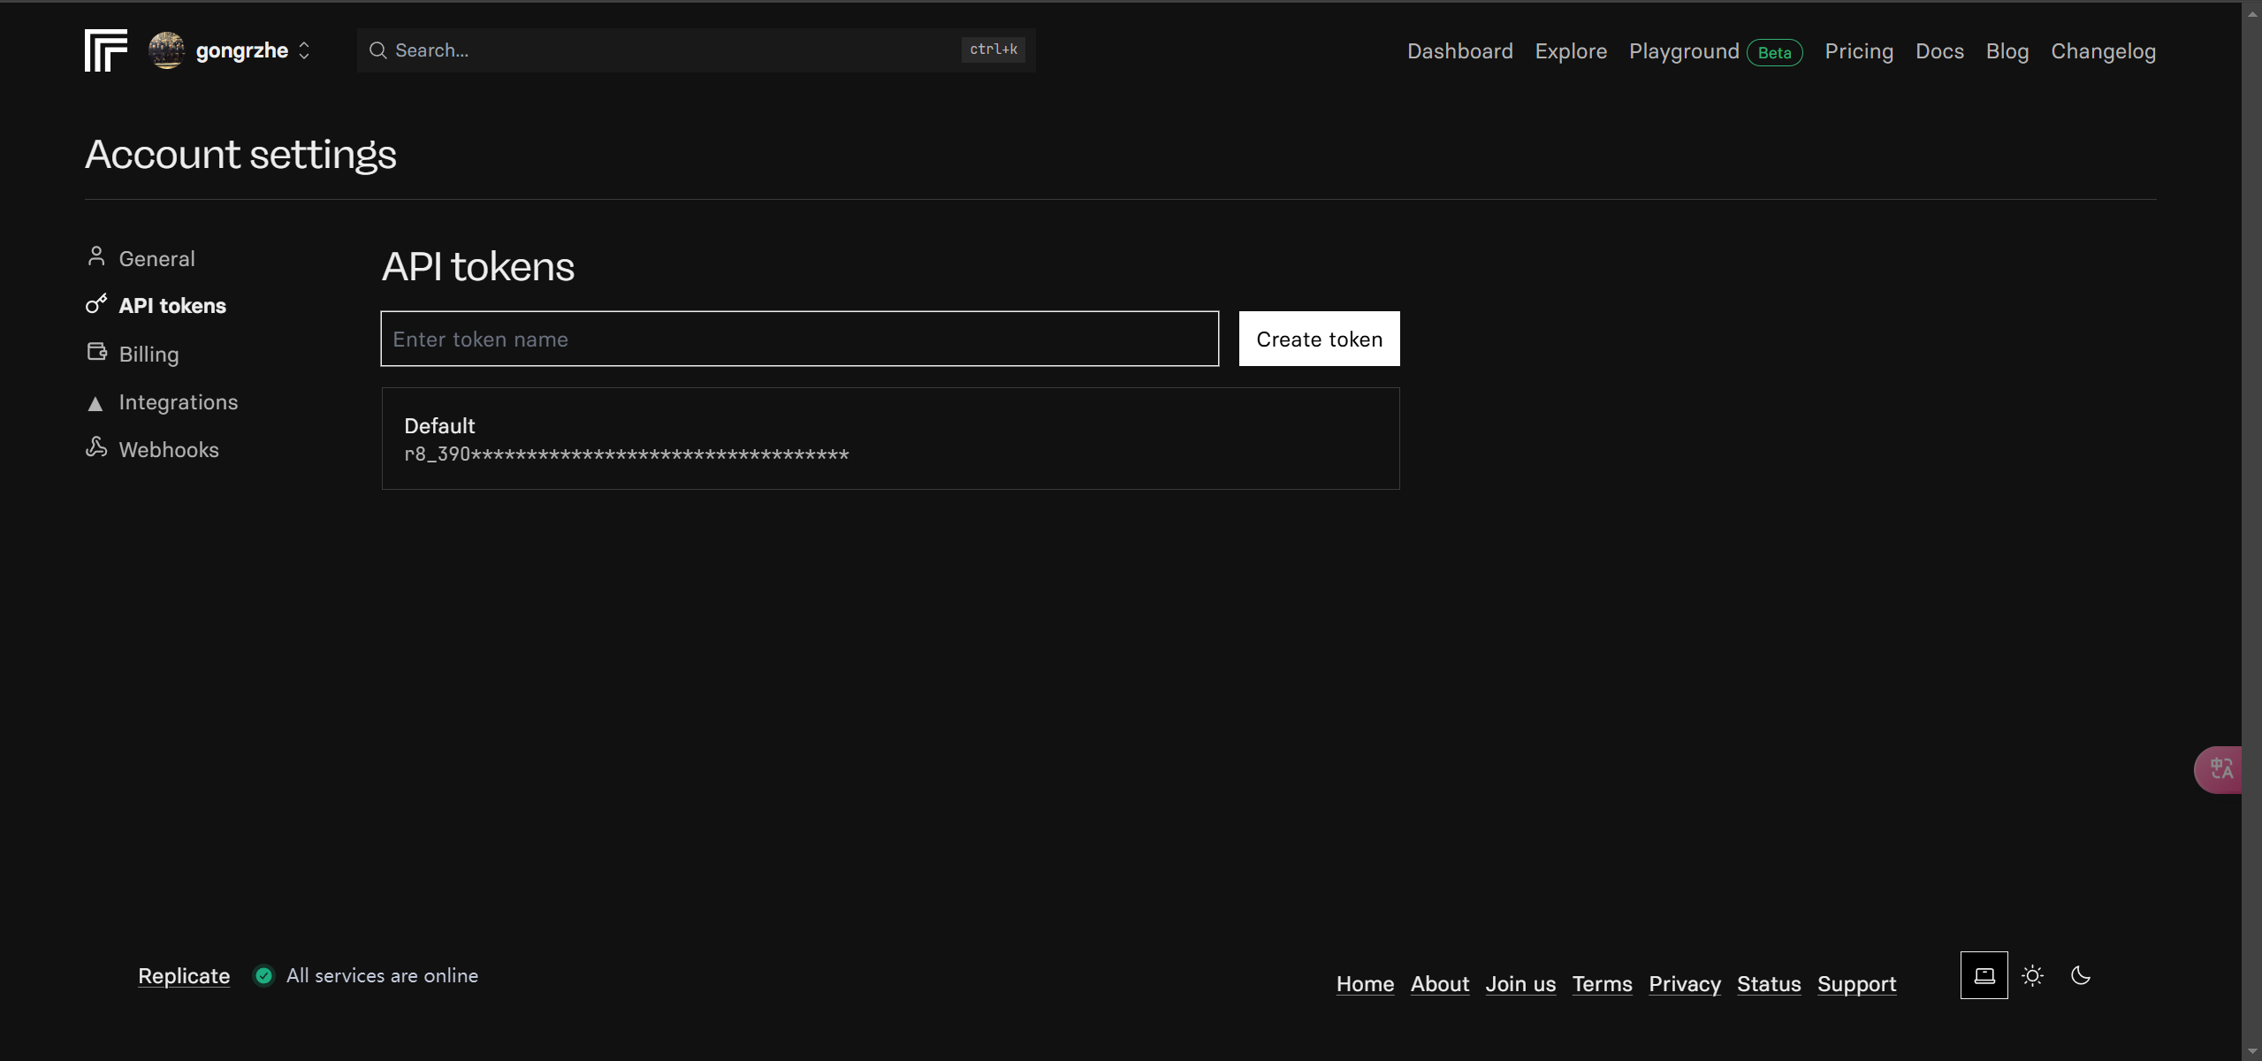Screen dimensions: 2262x1061
Task: Enable dark theme moon icon
Action: click(x=2081, y=975)
